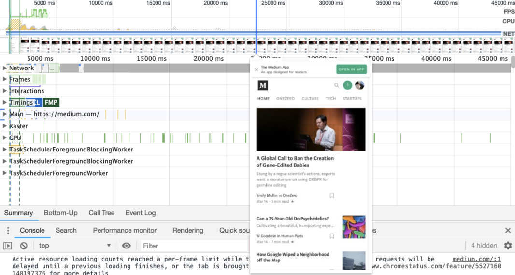Select the HOME navigation item

[263, 99]
